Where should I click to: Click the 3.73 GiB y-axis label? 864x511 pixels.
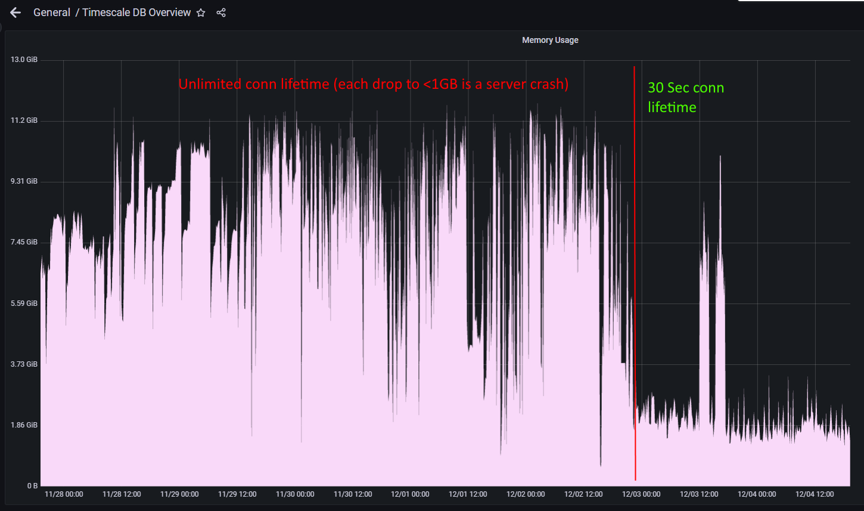click(24, 364)
